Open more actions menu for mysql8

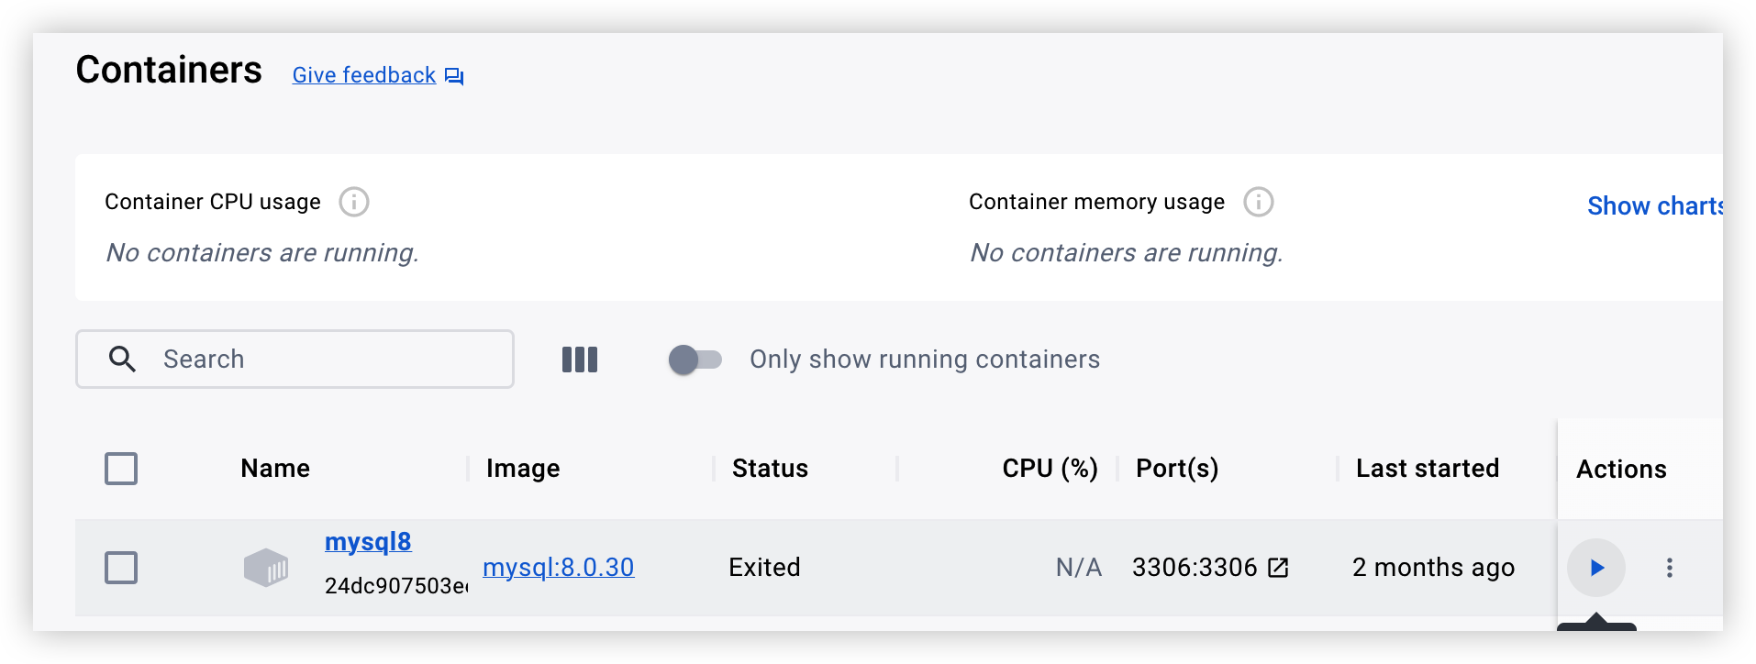pos(1669,568)
